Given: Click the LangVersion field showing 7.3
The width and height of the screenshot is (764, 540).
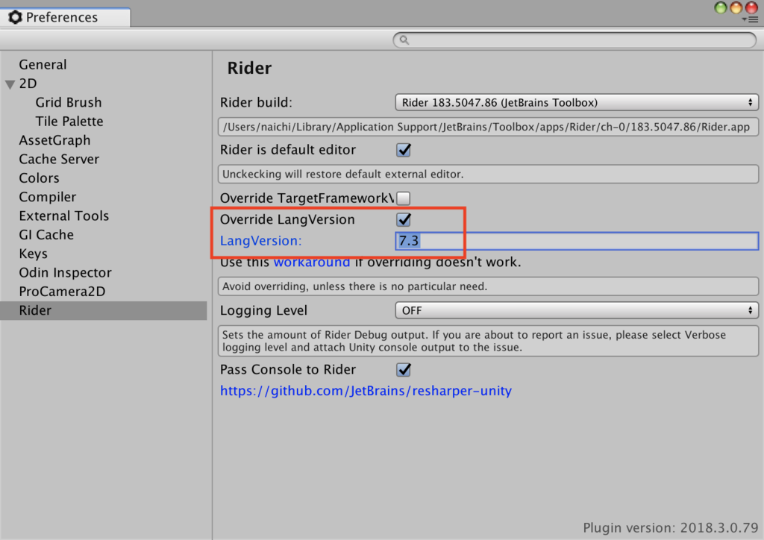Looking at the screenshot, I should [x=577, y=241].
